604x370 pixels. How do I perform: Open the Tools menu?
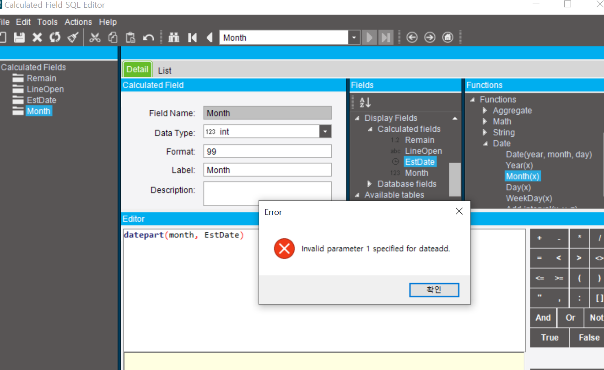[x=48, y=22]
